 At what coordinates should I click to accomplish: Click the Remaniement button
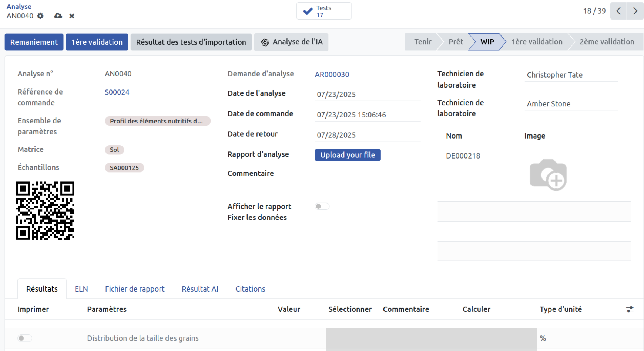[x=34, y=42]
